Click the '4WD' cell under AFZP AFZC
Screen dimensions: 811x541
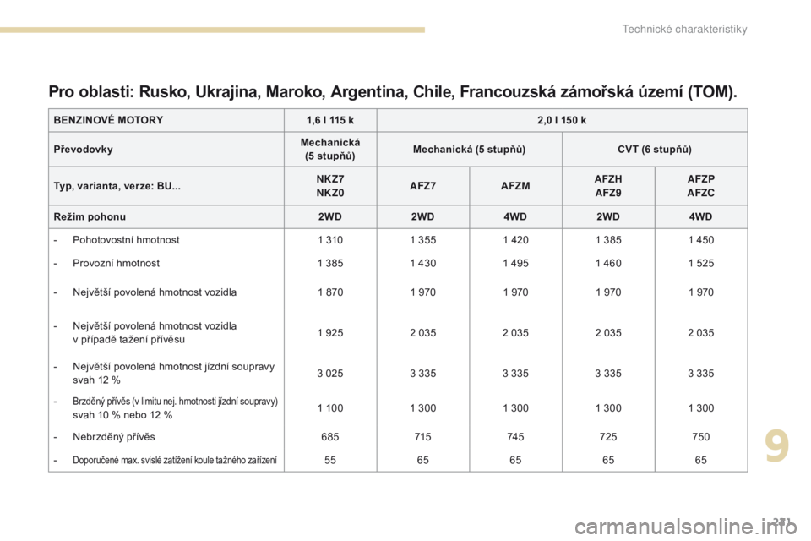[701, 216]
